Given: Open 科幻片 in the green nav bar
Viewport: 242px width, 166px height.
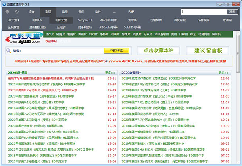Looking at the screenshot, I should (93, 34).
